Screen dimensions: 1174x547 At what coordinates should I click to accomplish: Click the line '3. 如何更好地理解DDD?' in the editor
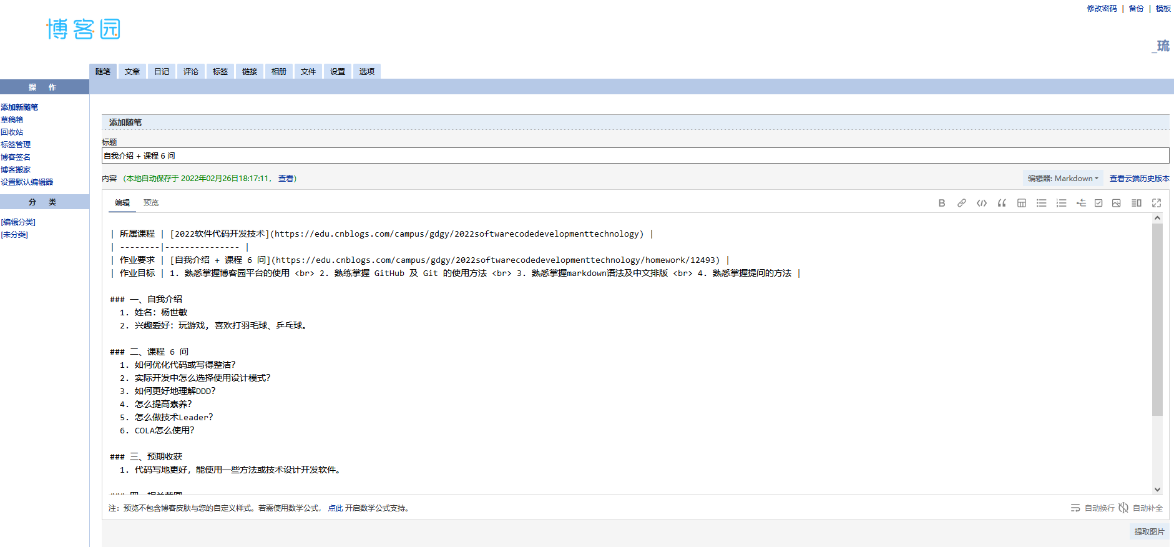(x=167, y=392)
